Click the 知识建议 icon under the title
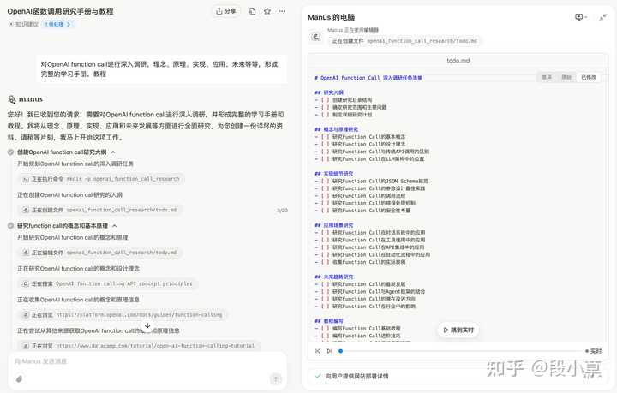617x393 pixels. [x=10, y=24]
